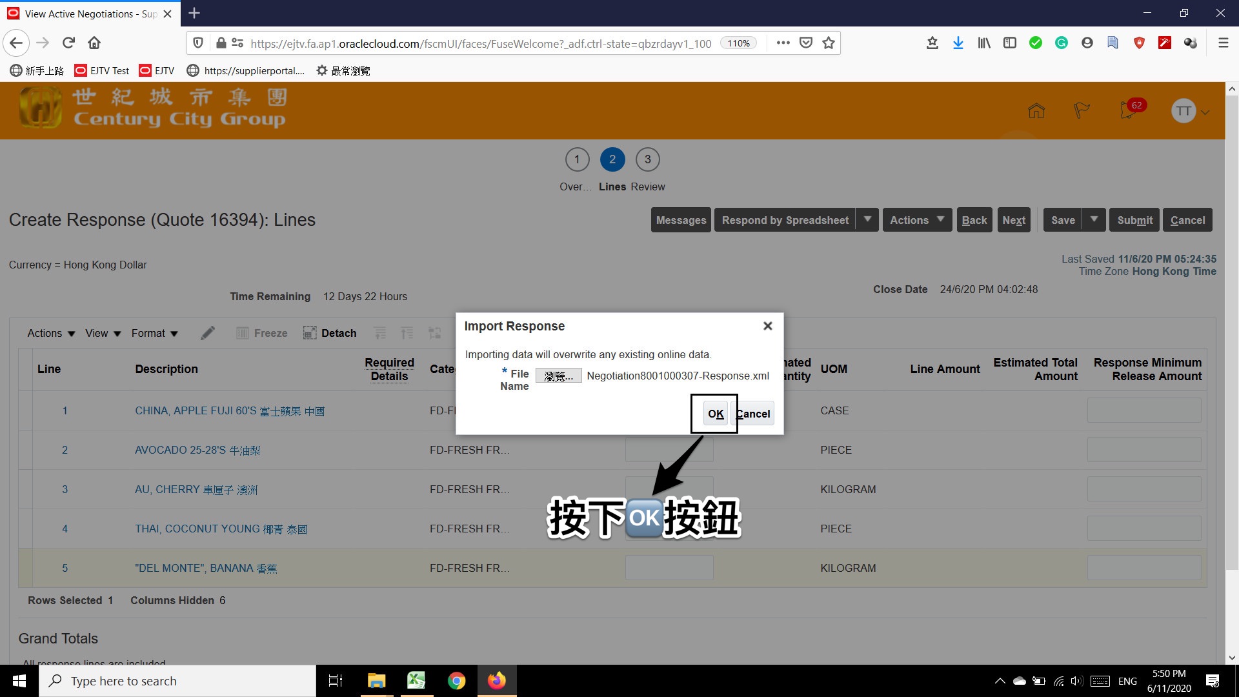Go back with browser back arrow
Viewport: 1239px width, 697px height.
pyautogui.click(x=16, y=43)
